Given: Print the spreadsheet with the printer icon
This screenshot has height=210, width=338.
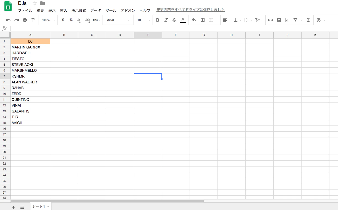Looking at the screenshot, I should tap(25, 20).
